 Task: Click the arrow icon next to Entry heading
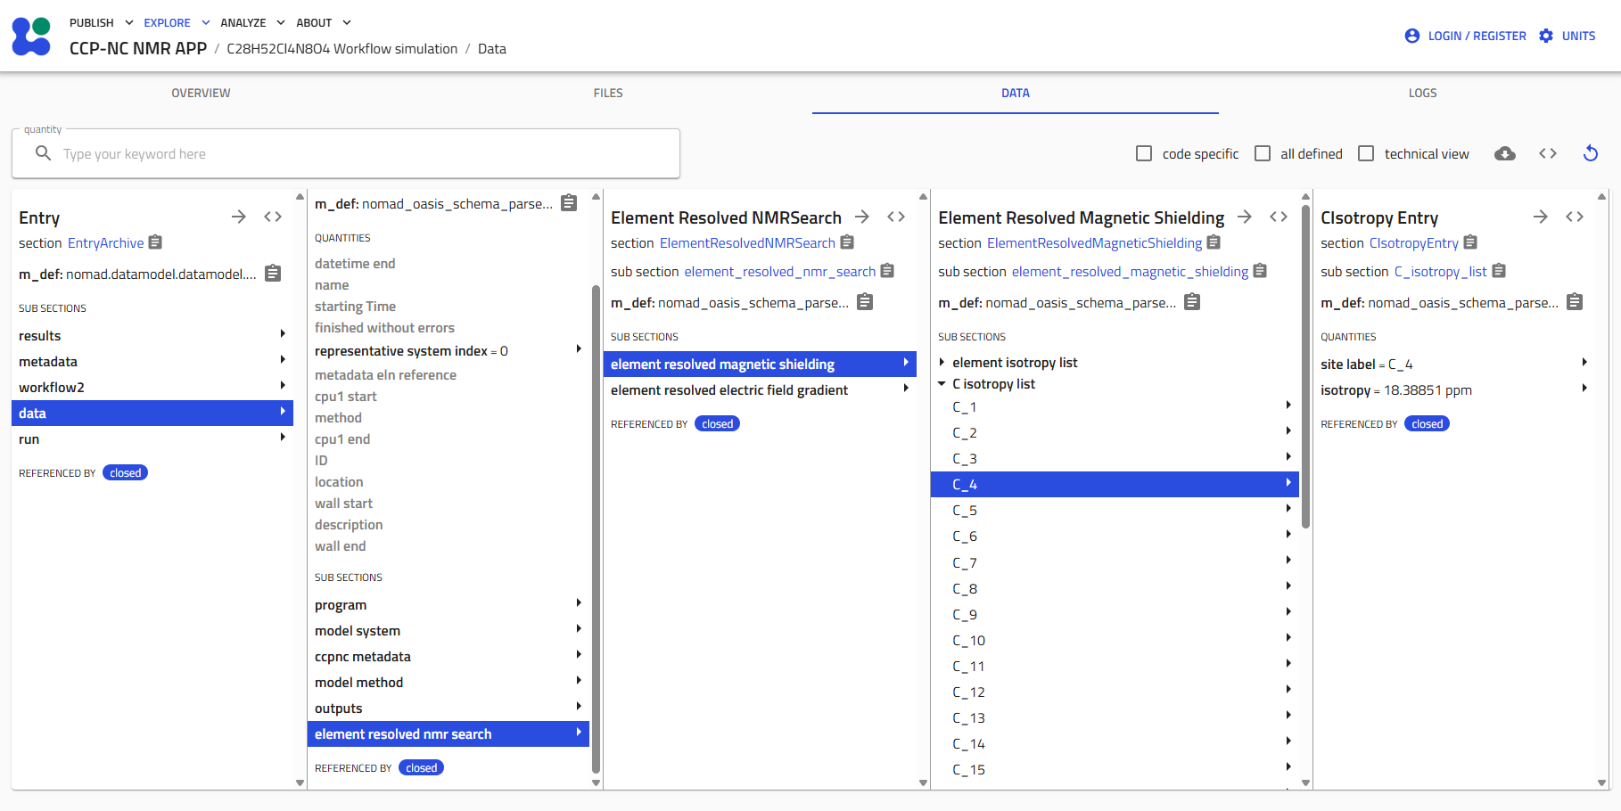coord(239,217)
